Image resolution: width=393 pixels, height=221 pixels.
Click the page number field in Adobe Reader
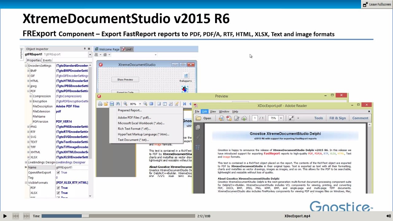(x=255, y=118)
